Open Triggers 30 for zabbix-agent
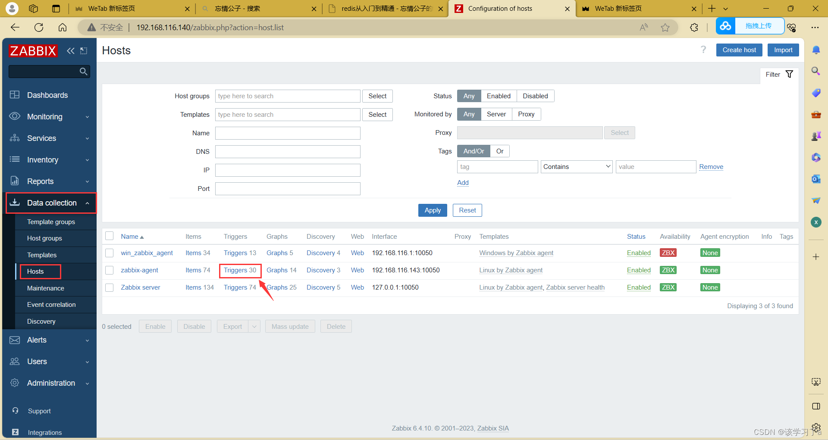This screenshot has width=828, height=440. coord(240,270)
